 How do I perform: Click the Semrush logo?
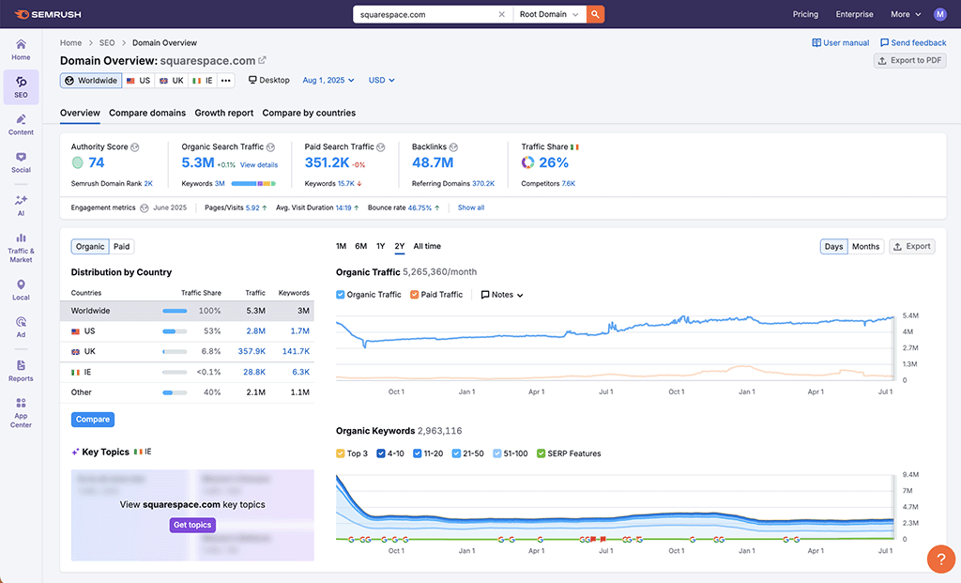tap(48, 14)
